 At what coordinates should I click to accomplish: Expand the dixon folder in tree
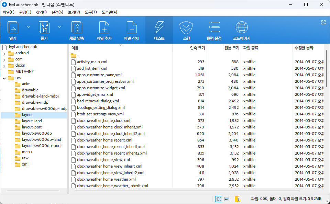[x=4, y=66]
